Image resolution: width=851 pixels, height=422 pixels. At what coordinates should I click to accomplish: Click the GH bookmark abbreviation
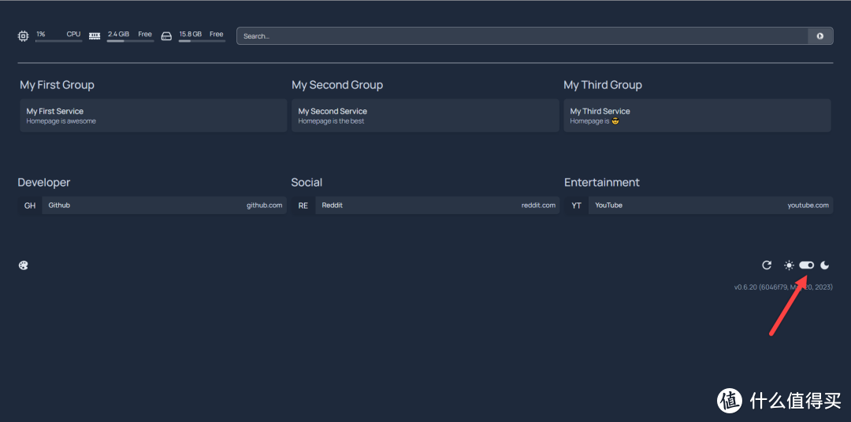30,205
